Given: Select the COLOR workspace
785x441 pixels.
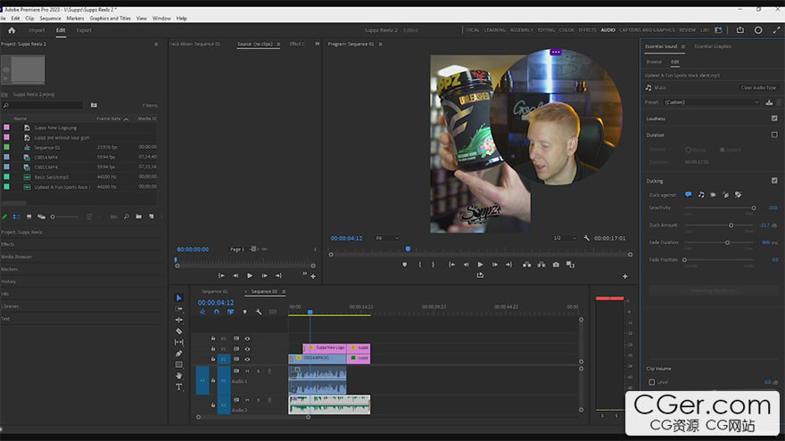Looking at the screenshot, I should [566, 30].
